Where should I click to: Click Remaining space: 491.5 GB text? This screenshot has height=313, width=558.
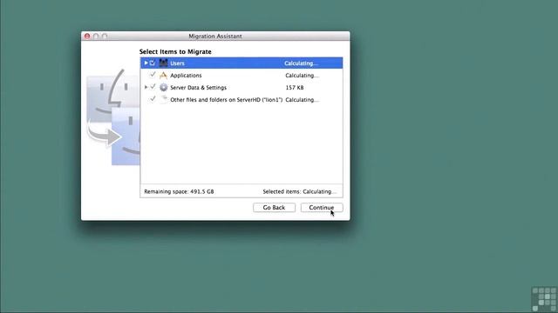(x=179, y=191)
